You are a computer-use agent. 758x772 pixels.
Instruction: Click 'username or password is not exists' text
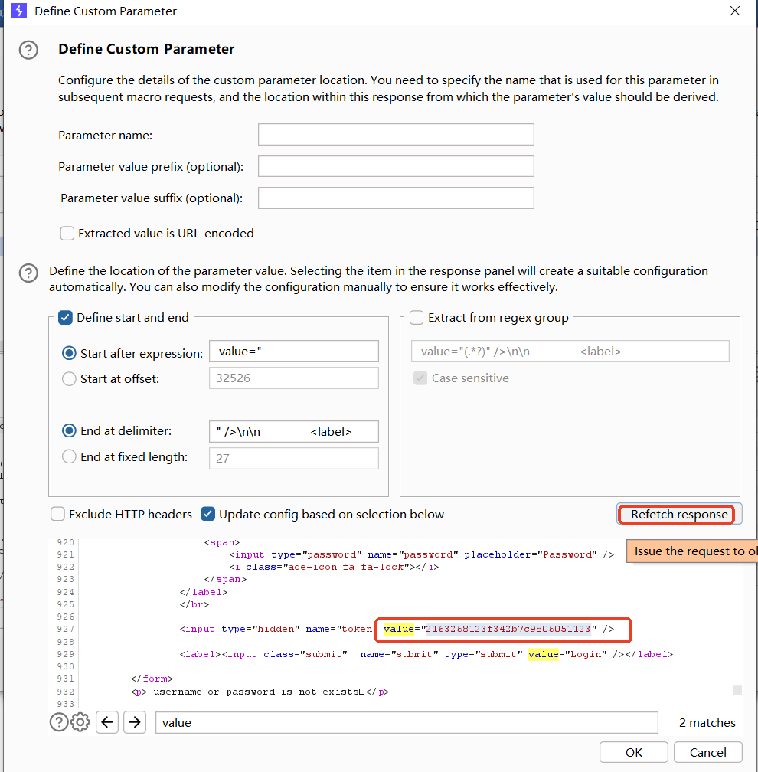tap(256, 692)
